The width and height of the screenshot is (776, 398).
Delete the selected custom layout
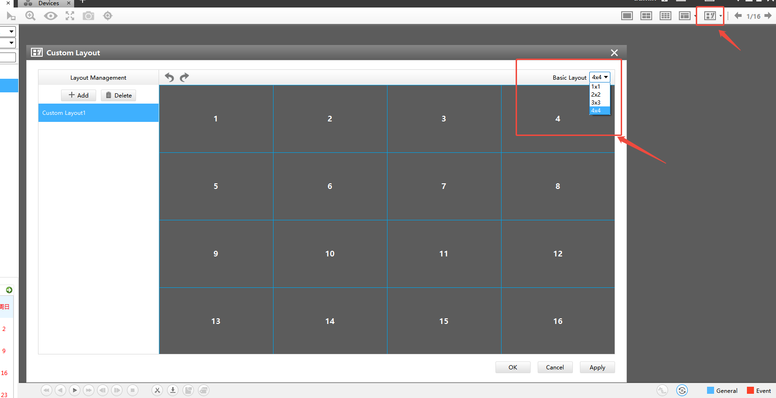tap(118, 95)
